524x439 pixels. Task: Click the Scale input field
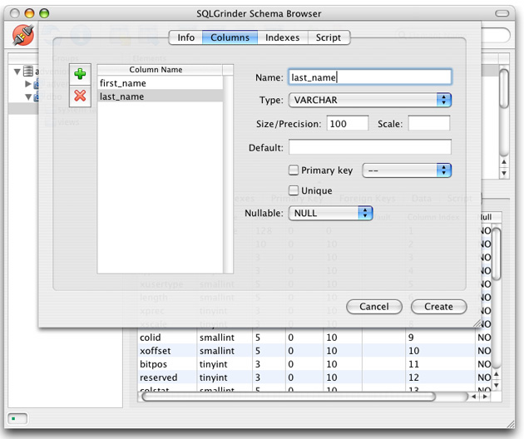click(x=429, y=124)
